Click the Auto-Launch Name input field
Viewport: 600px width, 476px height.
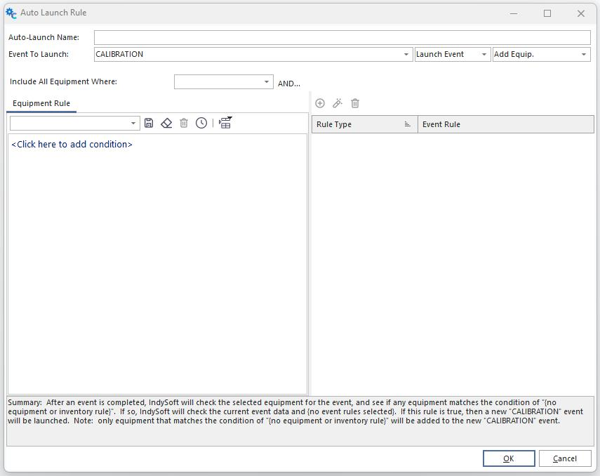click(342, 37)
